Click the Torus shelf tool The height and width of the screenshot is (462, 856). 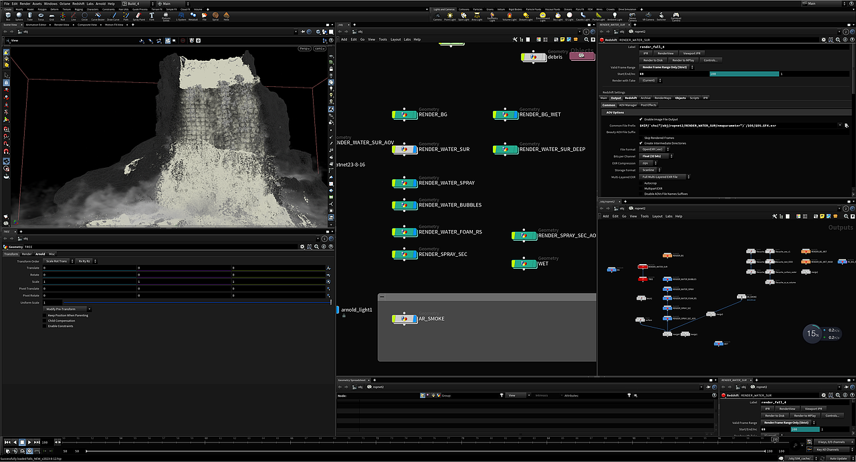click(39, 16)
